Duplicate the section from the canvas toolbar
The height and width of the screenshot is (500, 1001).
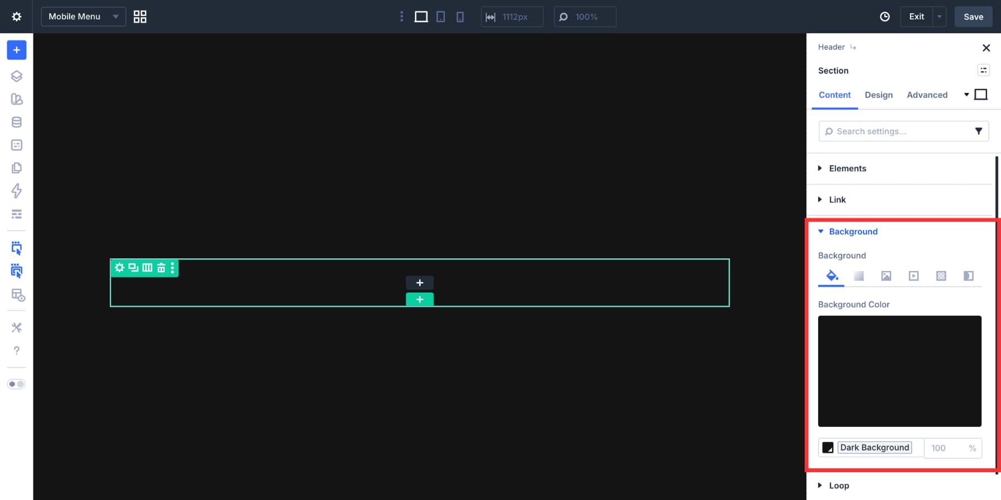133,268
